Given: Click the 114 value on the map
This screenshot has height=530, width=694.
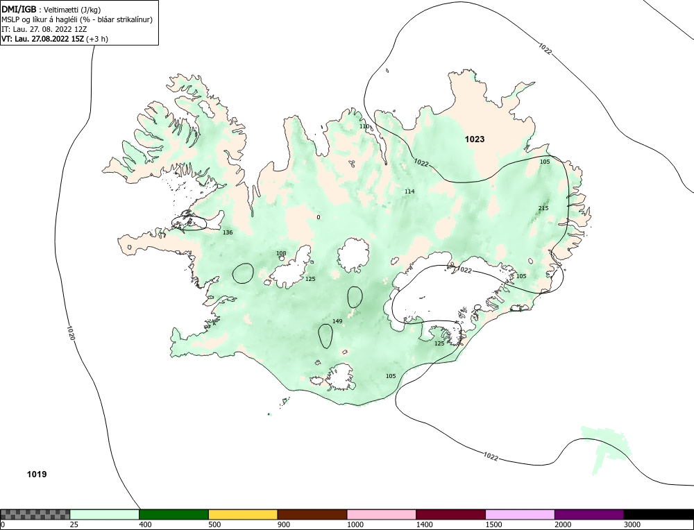Looking at the screenshot, I should coord(409,191).
